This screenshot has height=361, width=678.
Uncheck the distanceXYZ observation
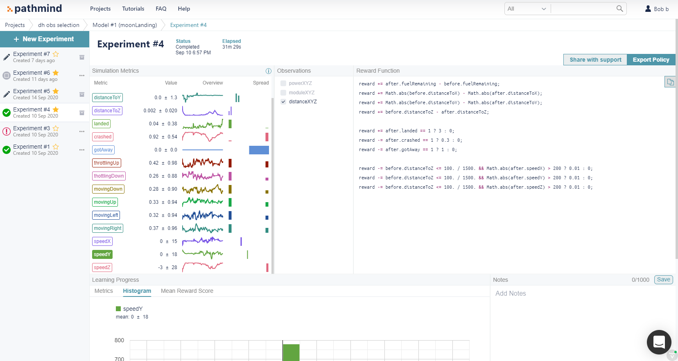tap(283, 102)
